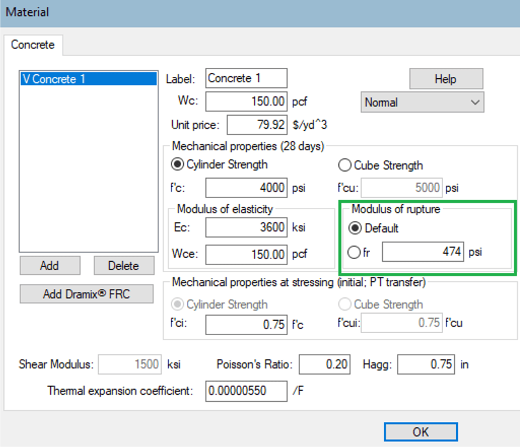Select the Cylinder Strength radio button

click(x=177, y=164)
